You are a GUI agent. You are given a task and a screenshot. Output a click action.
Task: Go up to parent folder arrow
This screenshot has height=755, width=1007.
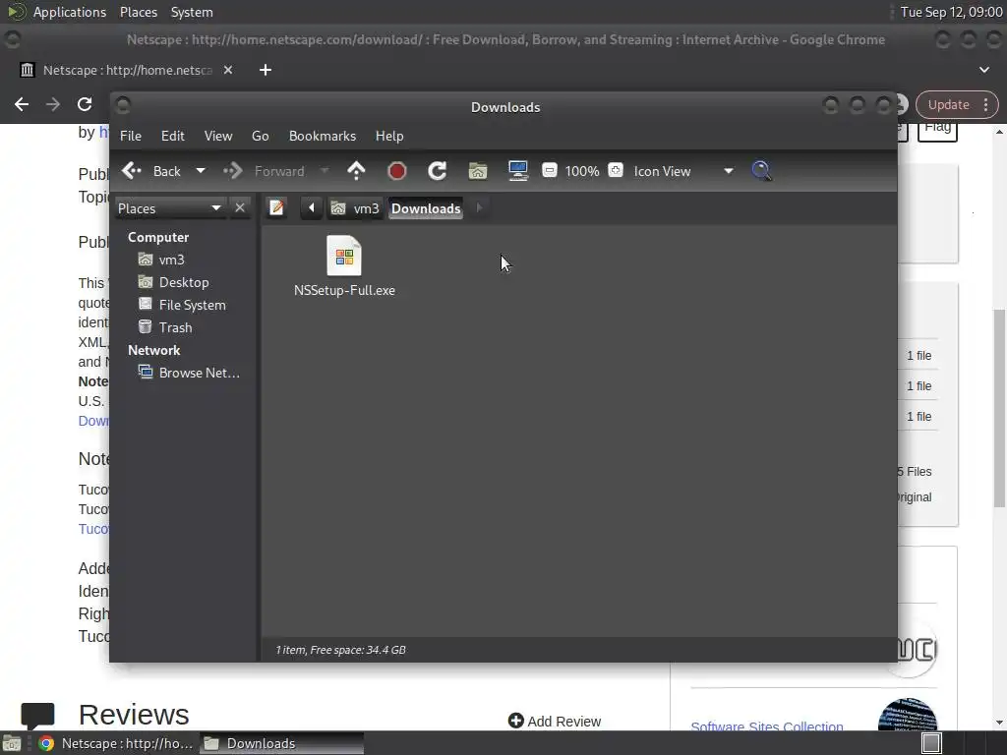pos(356,171)
